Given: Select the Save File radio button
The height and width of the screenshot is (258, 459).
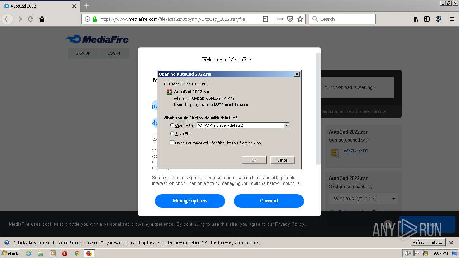Looking at the screenshot, I should [172, 133].
